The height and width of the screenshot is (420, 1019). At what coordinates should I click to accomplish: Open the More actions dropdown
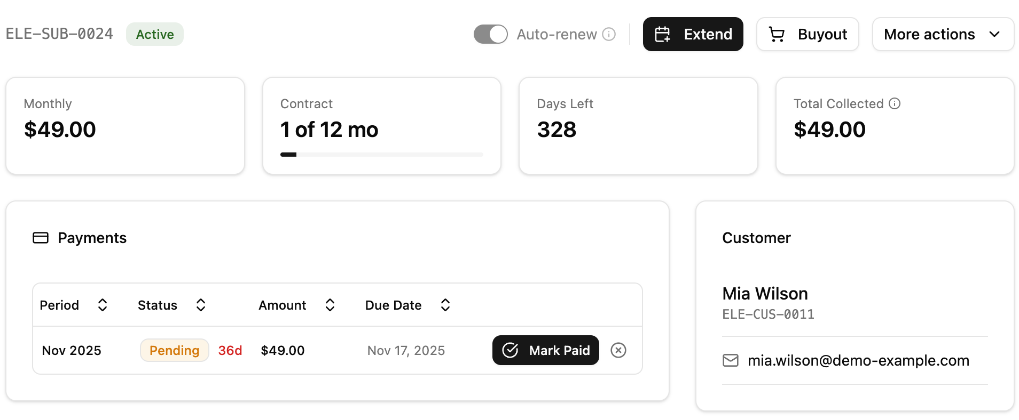tap(943, 34)
